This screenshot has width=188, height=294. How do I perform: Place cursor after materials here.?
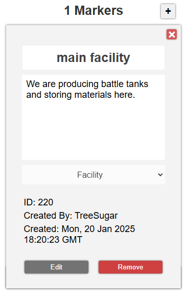pyautogui.click(x=135, y=95)
